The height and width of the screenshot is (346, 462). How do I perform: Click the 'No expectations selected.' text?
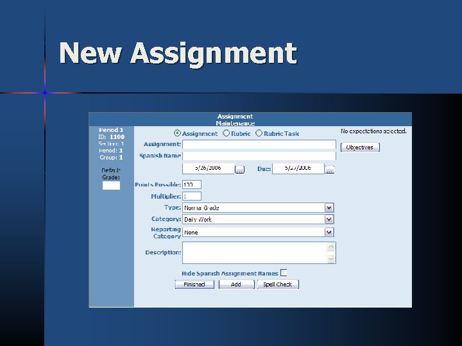[373, 131]
